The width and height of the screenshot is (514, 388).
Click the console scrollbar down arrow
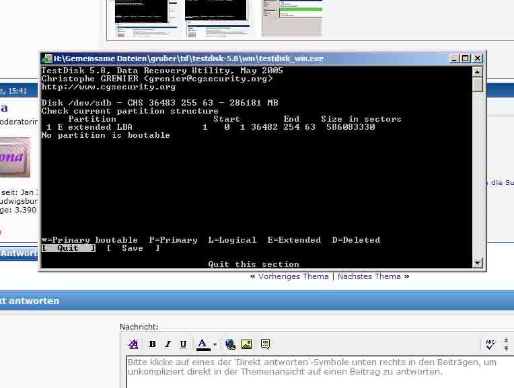point(477,263)
